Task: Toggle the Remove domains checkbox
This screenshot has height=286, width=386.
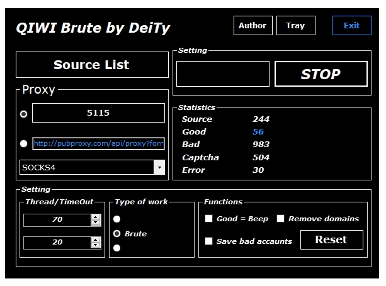Action: point(280,219)
